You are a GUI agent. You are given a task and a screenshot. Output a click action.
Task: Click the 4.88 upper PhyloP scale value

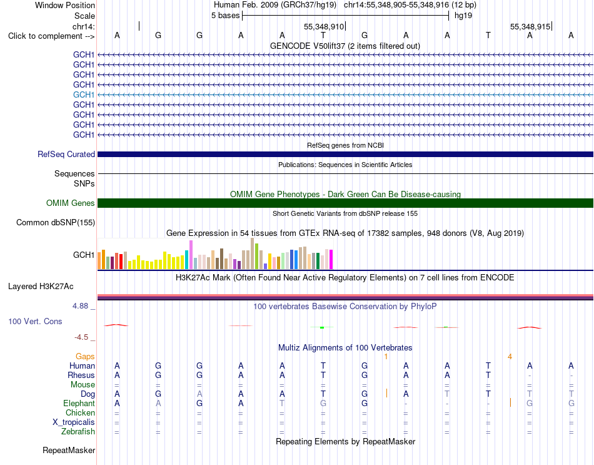click(x=80, y=305)
